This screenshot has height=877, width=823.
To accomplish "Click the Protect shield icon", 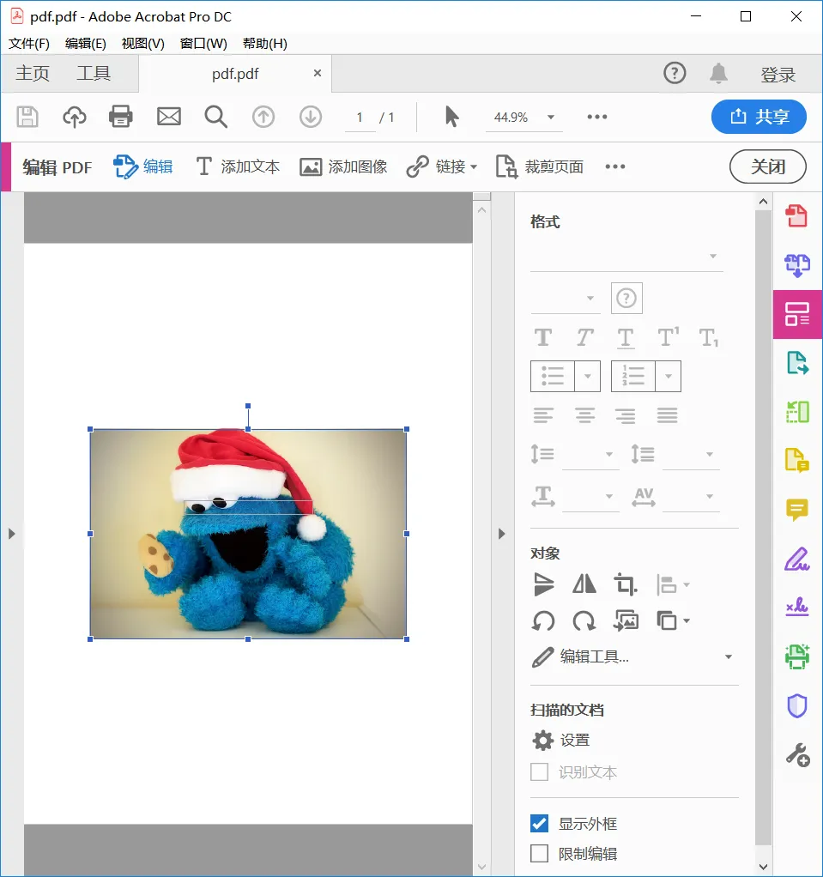I will pyautogui.click(x=797, y=706).
